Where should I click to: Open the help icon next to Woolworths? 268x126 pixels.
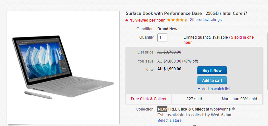pyautogui.click(x=233, y=109)
